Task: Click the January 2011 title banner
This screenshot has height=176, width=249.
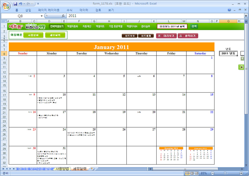Action: [111, 47]
